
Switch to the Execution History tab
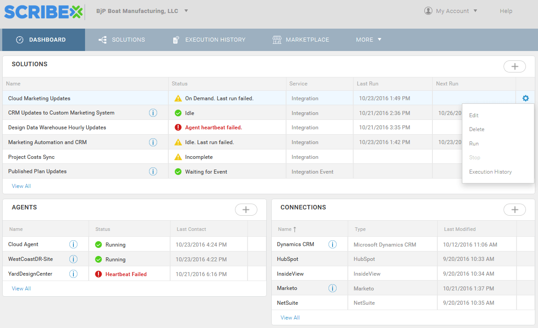209,40
